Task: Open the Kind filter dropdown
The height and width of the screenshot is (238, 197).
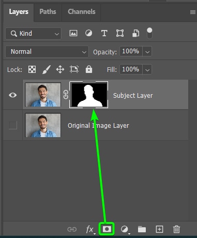Action: (34, 34)
